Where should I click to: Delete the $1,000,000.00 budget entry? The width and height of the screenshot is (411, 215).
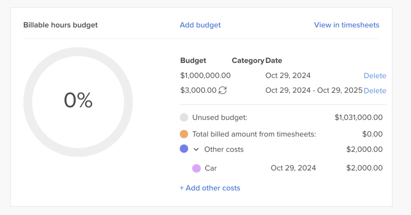(x=375, y=76)
